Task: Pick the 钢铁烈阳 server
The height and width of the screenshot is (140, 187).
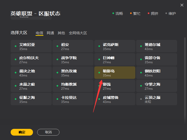Action: [157, 73]
